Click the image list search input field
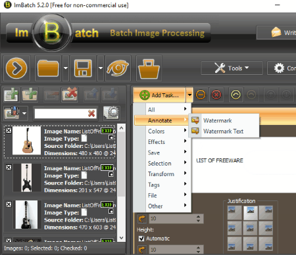The image size is (296, 255). (x=61, y=114)
